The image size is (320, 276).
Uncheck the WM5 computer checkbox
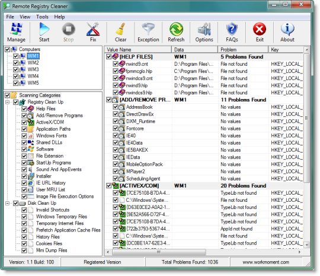pos(16,83)
